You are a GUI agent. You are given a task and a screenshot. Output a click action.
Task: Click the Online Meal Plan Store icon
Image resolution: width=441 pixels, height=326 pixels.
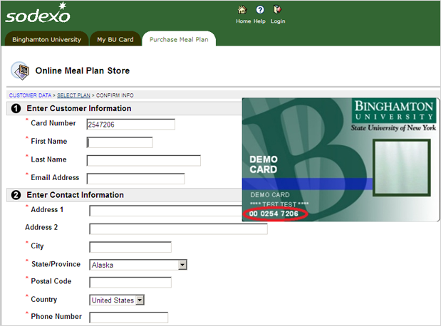(20, 70)
